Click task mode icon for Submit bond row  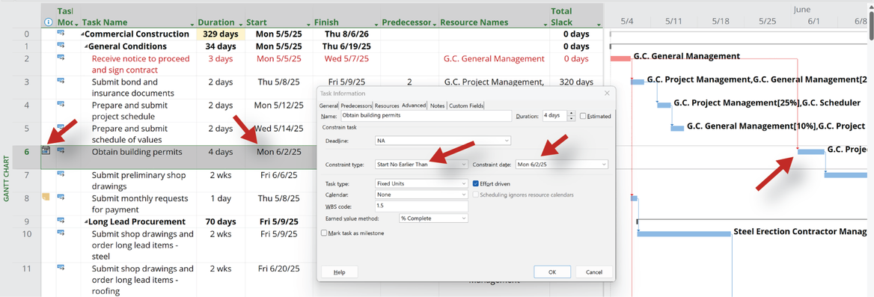61,81
